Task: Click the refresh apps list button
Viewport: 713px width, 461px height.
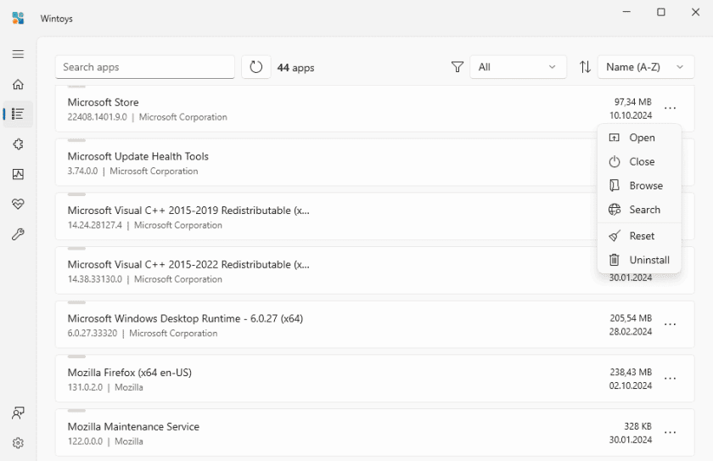Action: point(256,67)
